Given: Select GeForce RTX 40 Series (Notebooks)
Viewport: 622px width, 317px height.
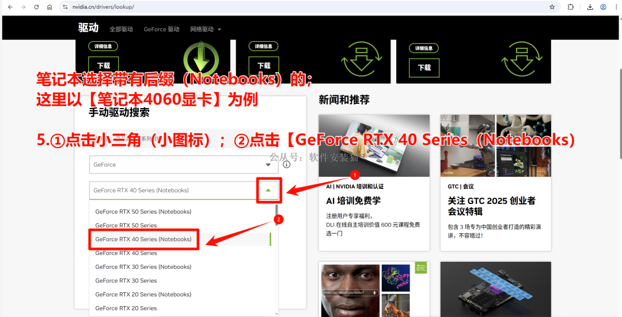Looking at the screenshot, I should [143, 239].
